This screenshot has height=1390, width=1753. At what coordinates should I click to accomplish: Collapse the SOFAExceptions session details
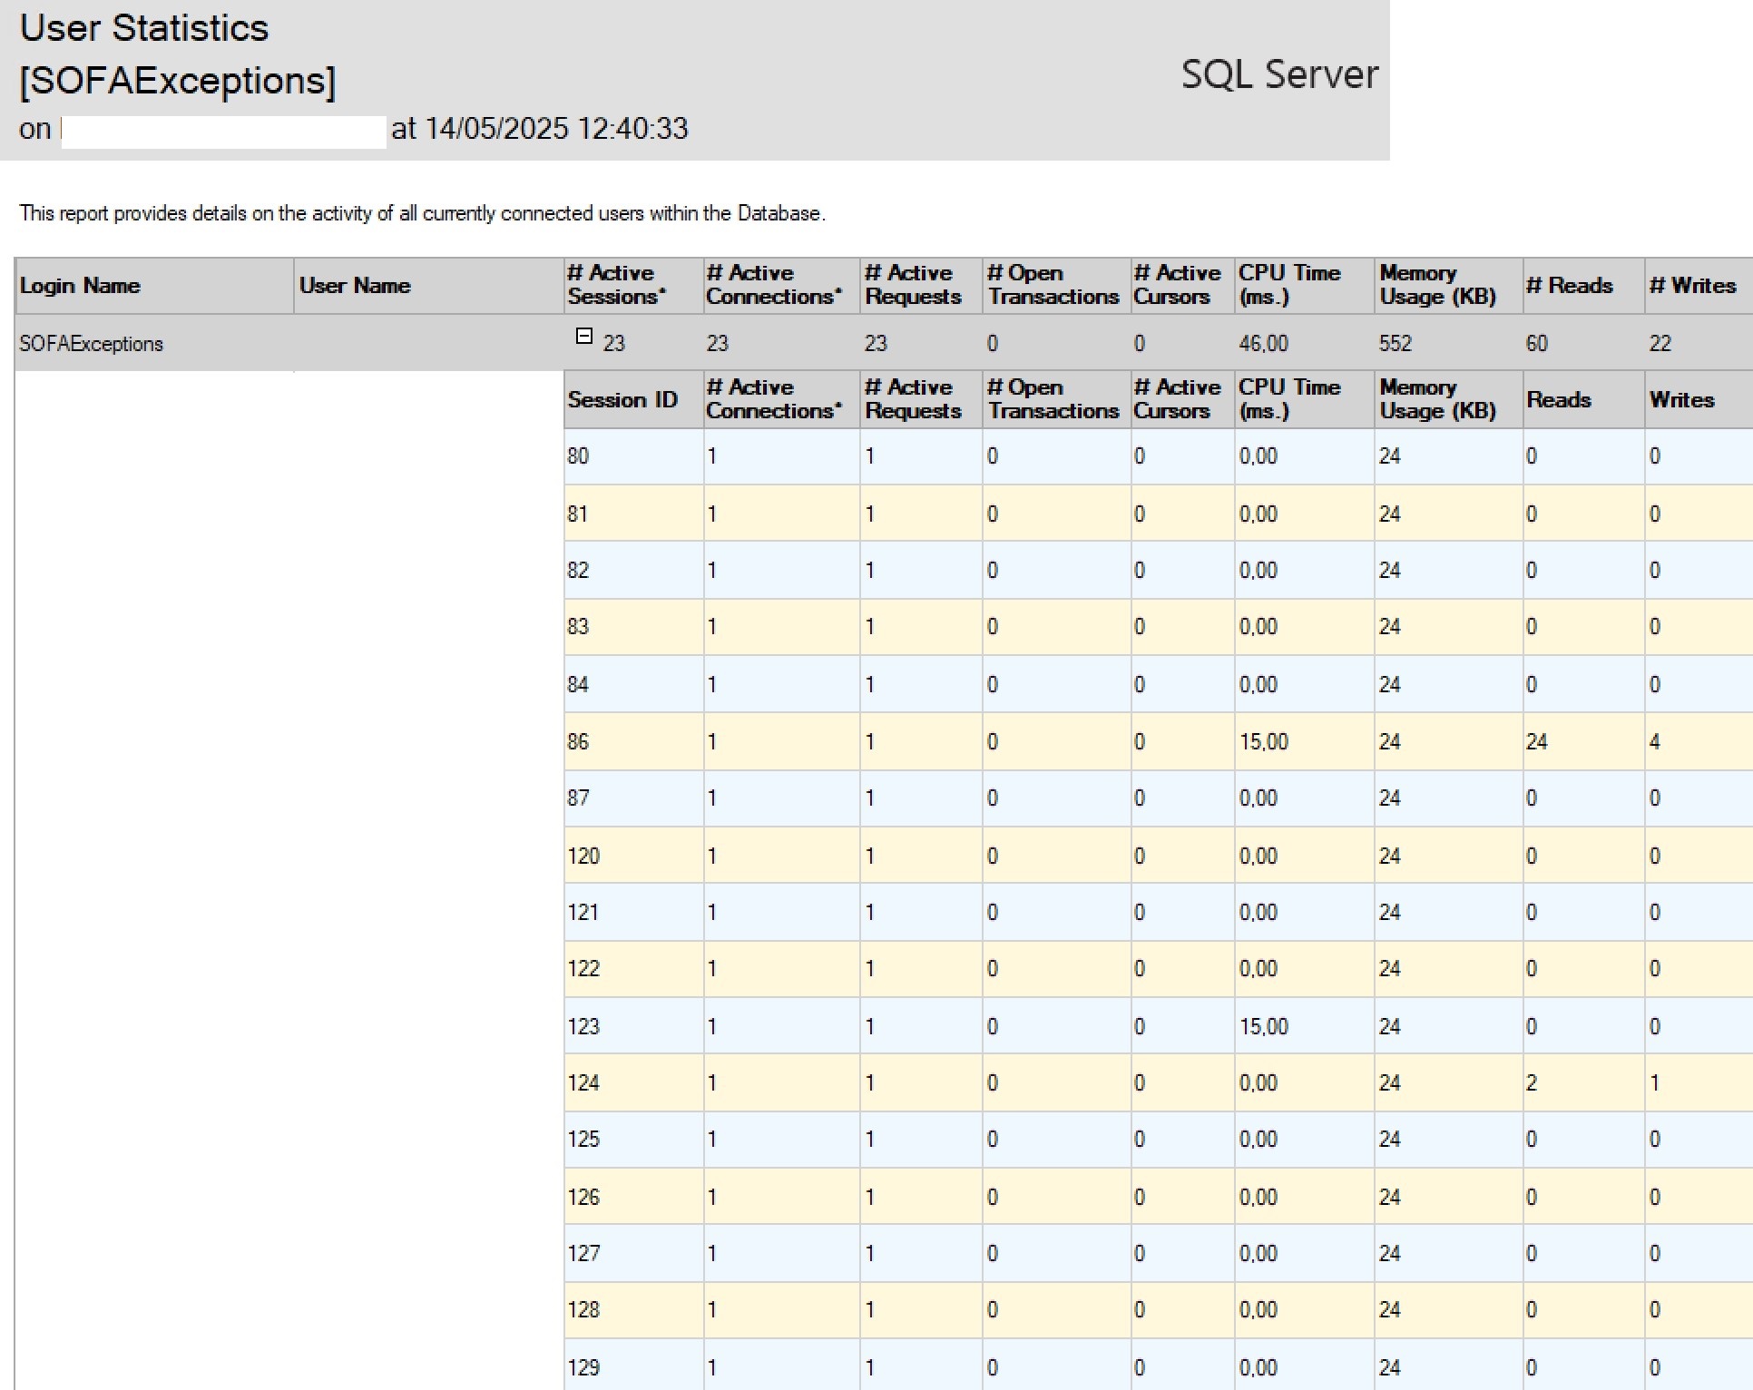point(584,337)
